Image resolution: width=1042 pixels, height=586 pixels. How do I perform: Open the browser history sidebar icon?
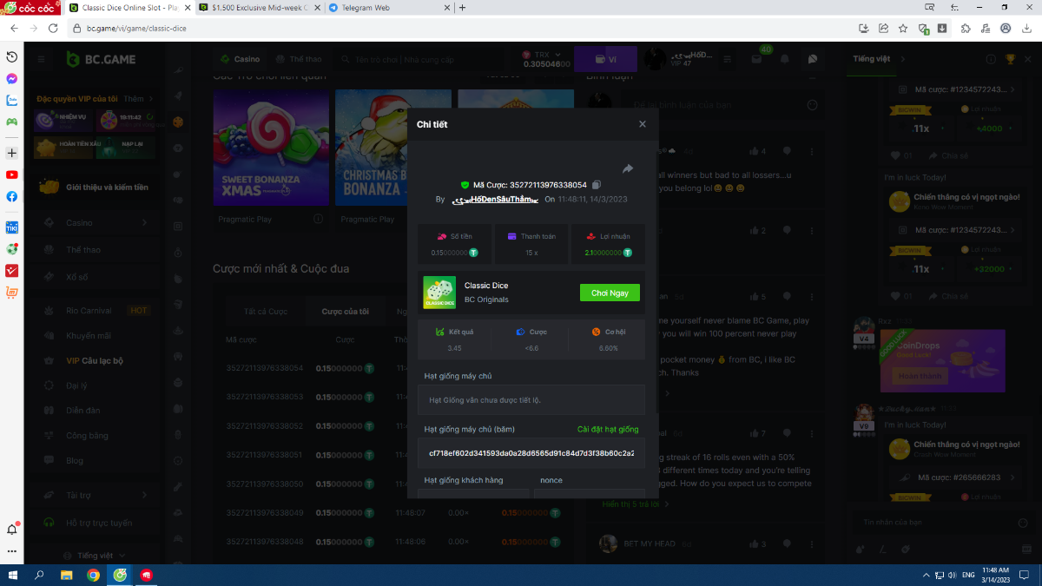pyautogui.click(x=12, y=56)
